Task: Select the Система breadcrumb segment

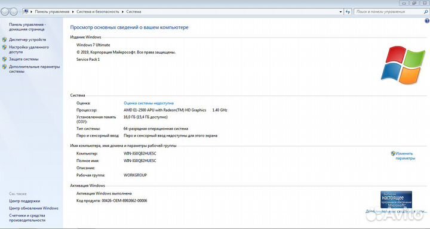Action: [134, 12]
